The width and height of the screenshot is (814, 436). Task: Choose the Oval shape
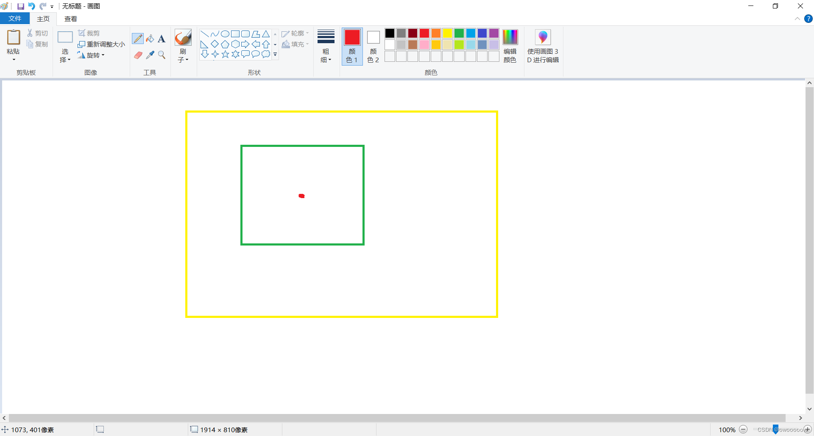225,34
